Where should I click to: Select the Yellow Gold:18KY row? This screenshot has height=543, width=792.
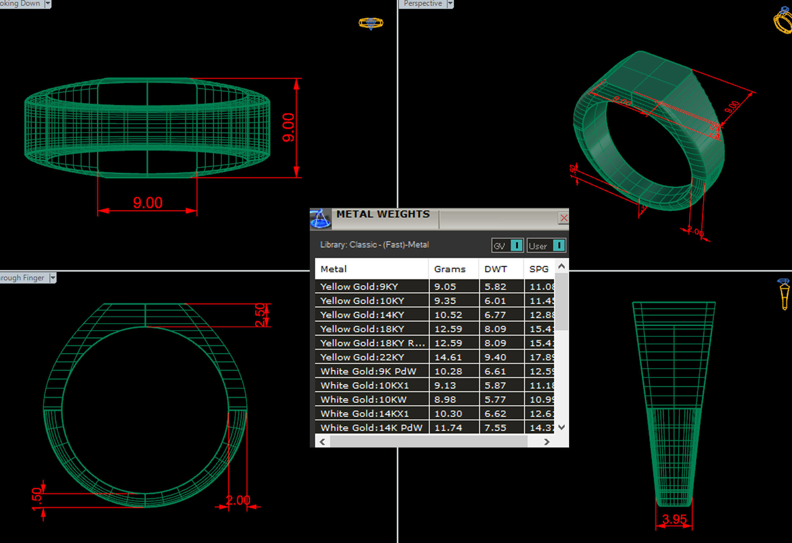pos(362,329)
